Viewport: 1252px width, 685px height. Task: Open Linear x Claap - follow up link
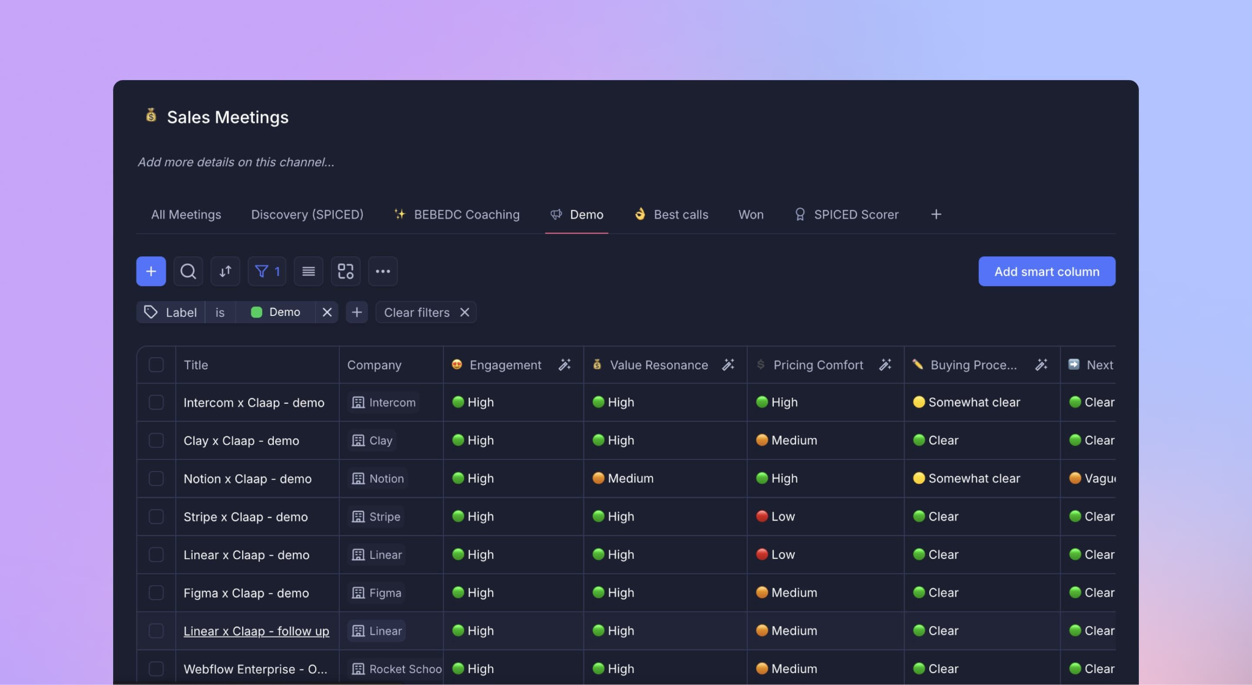point(256,631)
